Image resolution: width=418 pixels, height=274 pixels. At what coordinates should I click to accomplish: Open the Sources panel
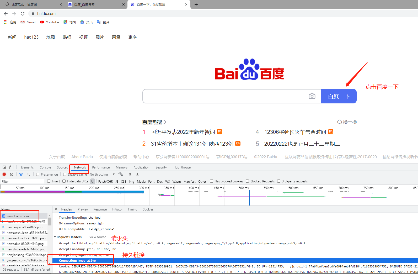[62, 167]
